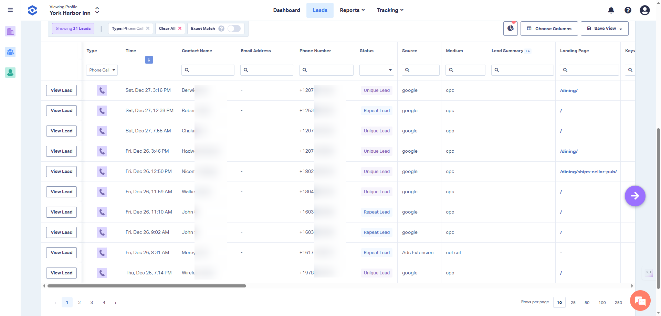Image resolution: width=661 pixels, height=316 pixels.
Task: Open the user account avatar menu
Action: point(644,10)
